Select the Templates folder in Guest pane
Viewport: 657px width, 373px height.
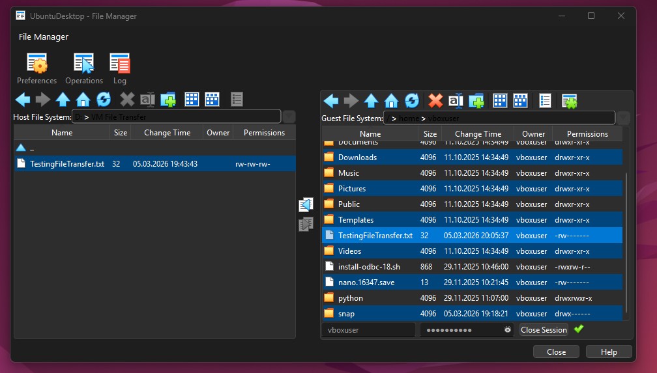click(x=472, y=220)
